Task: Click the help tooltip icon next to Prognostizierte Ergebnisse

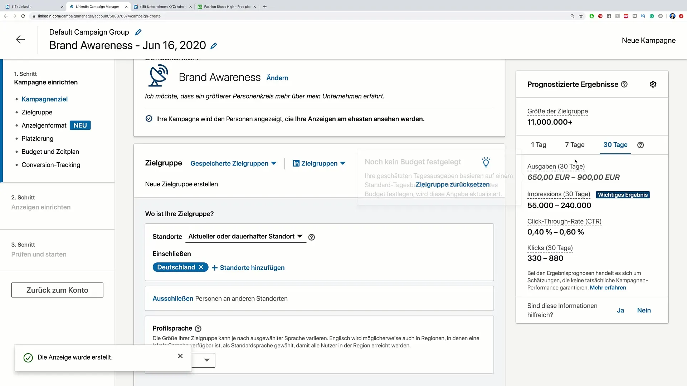Action: point(624,84)
